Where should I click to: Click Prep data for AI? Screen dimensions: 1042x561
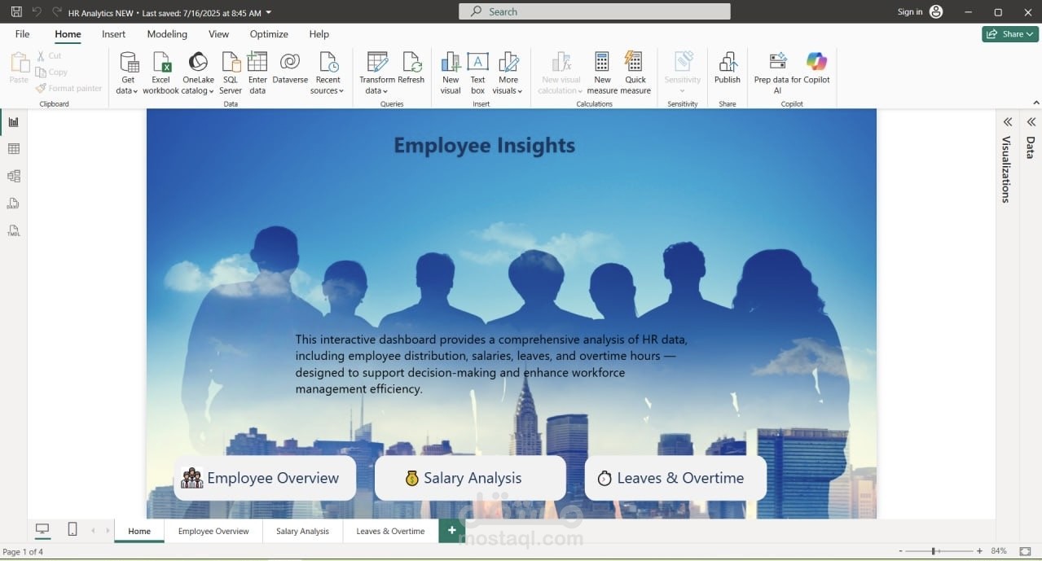pyautogui.click(x=778, y=73)
